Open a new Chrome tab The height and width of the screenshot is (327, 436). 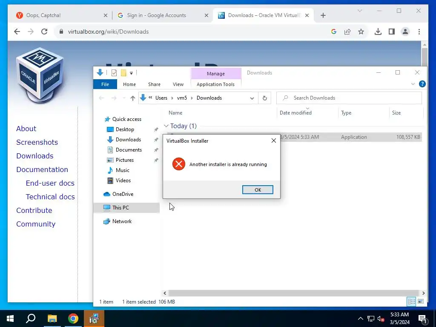point(323,15)
